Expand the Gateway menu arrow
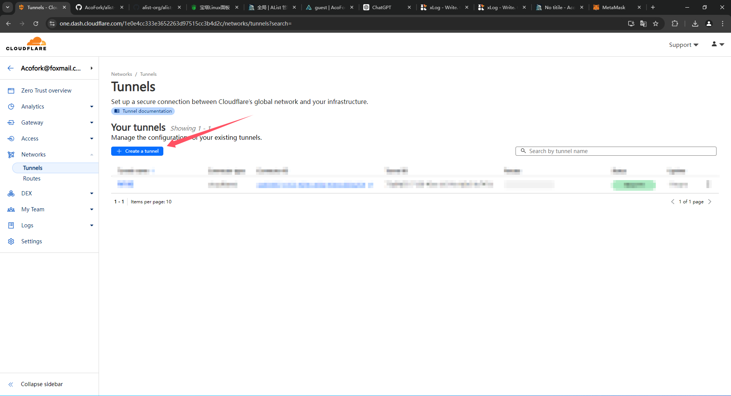 92,123
